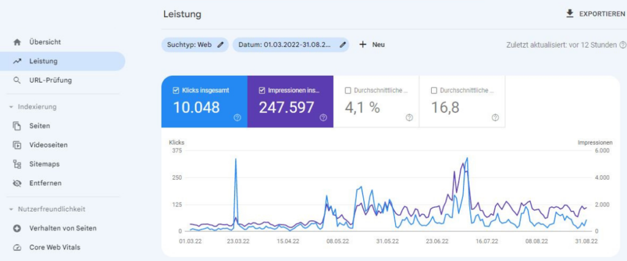
Task: Click the 375 clicks axis value
Action: pyautogui.click(x=177, y=151)
